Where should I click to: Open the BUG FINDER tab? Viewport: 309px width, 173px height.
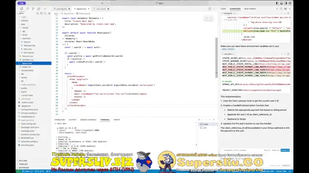click(250, 9)
